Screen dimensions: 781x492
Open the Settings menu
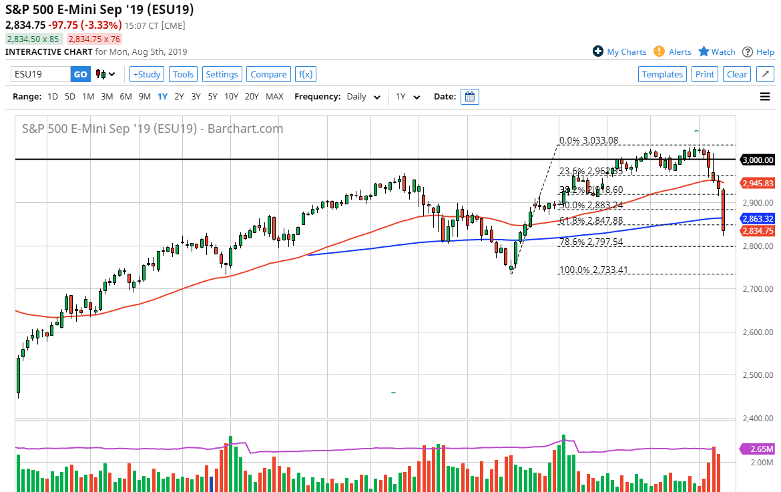222,74
